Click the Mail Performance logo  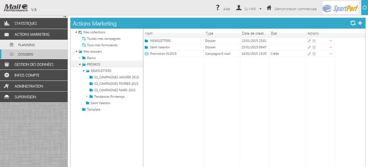coord(16,8)
